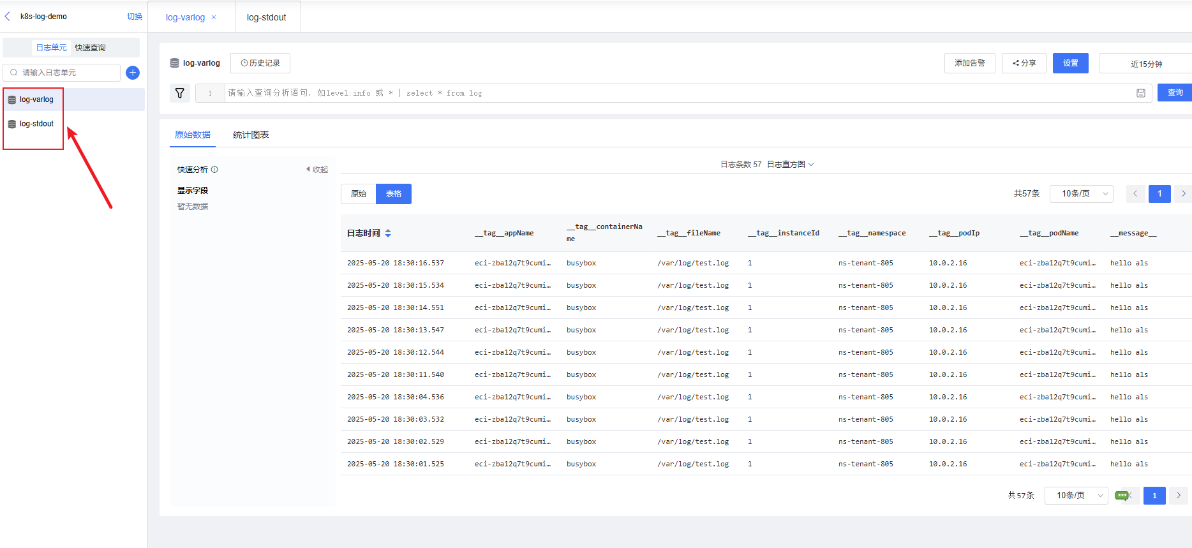Click the blue 设置 button

1070,63
